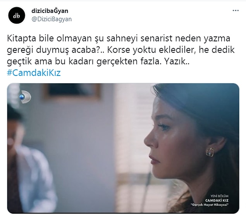Open the dizicibaĞyan profile avatar
This screenshot has height=215, width=246.
coord(17,15)
